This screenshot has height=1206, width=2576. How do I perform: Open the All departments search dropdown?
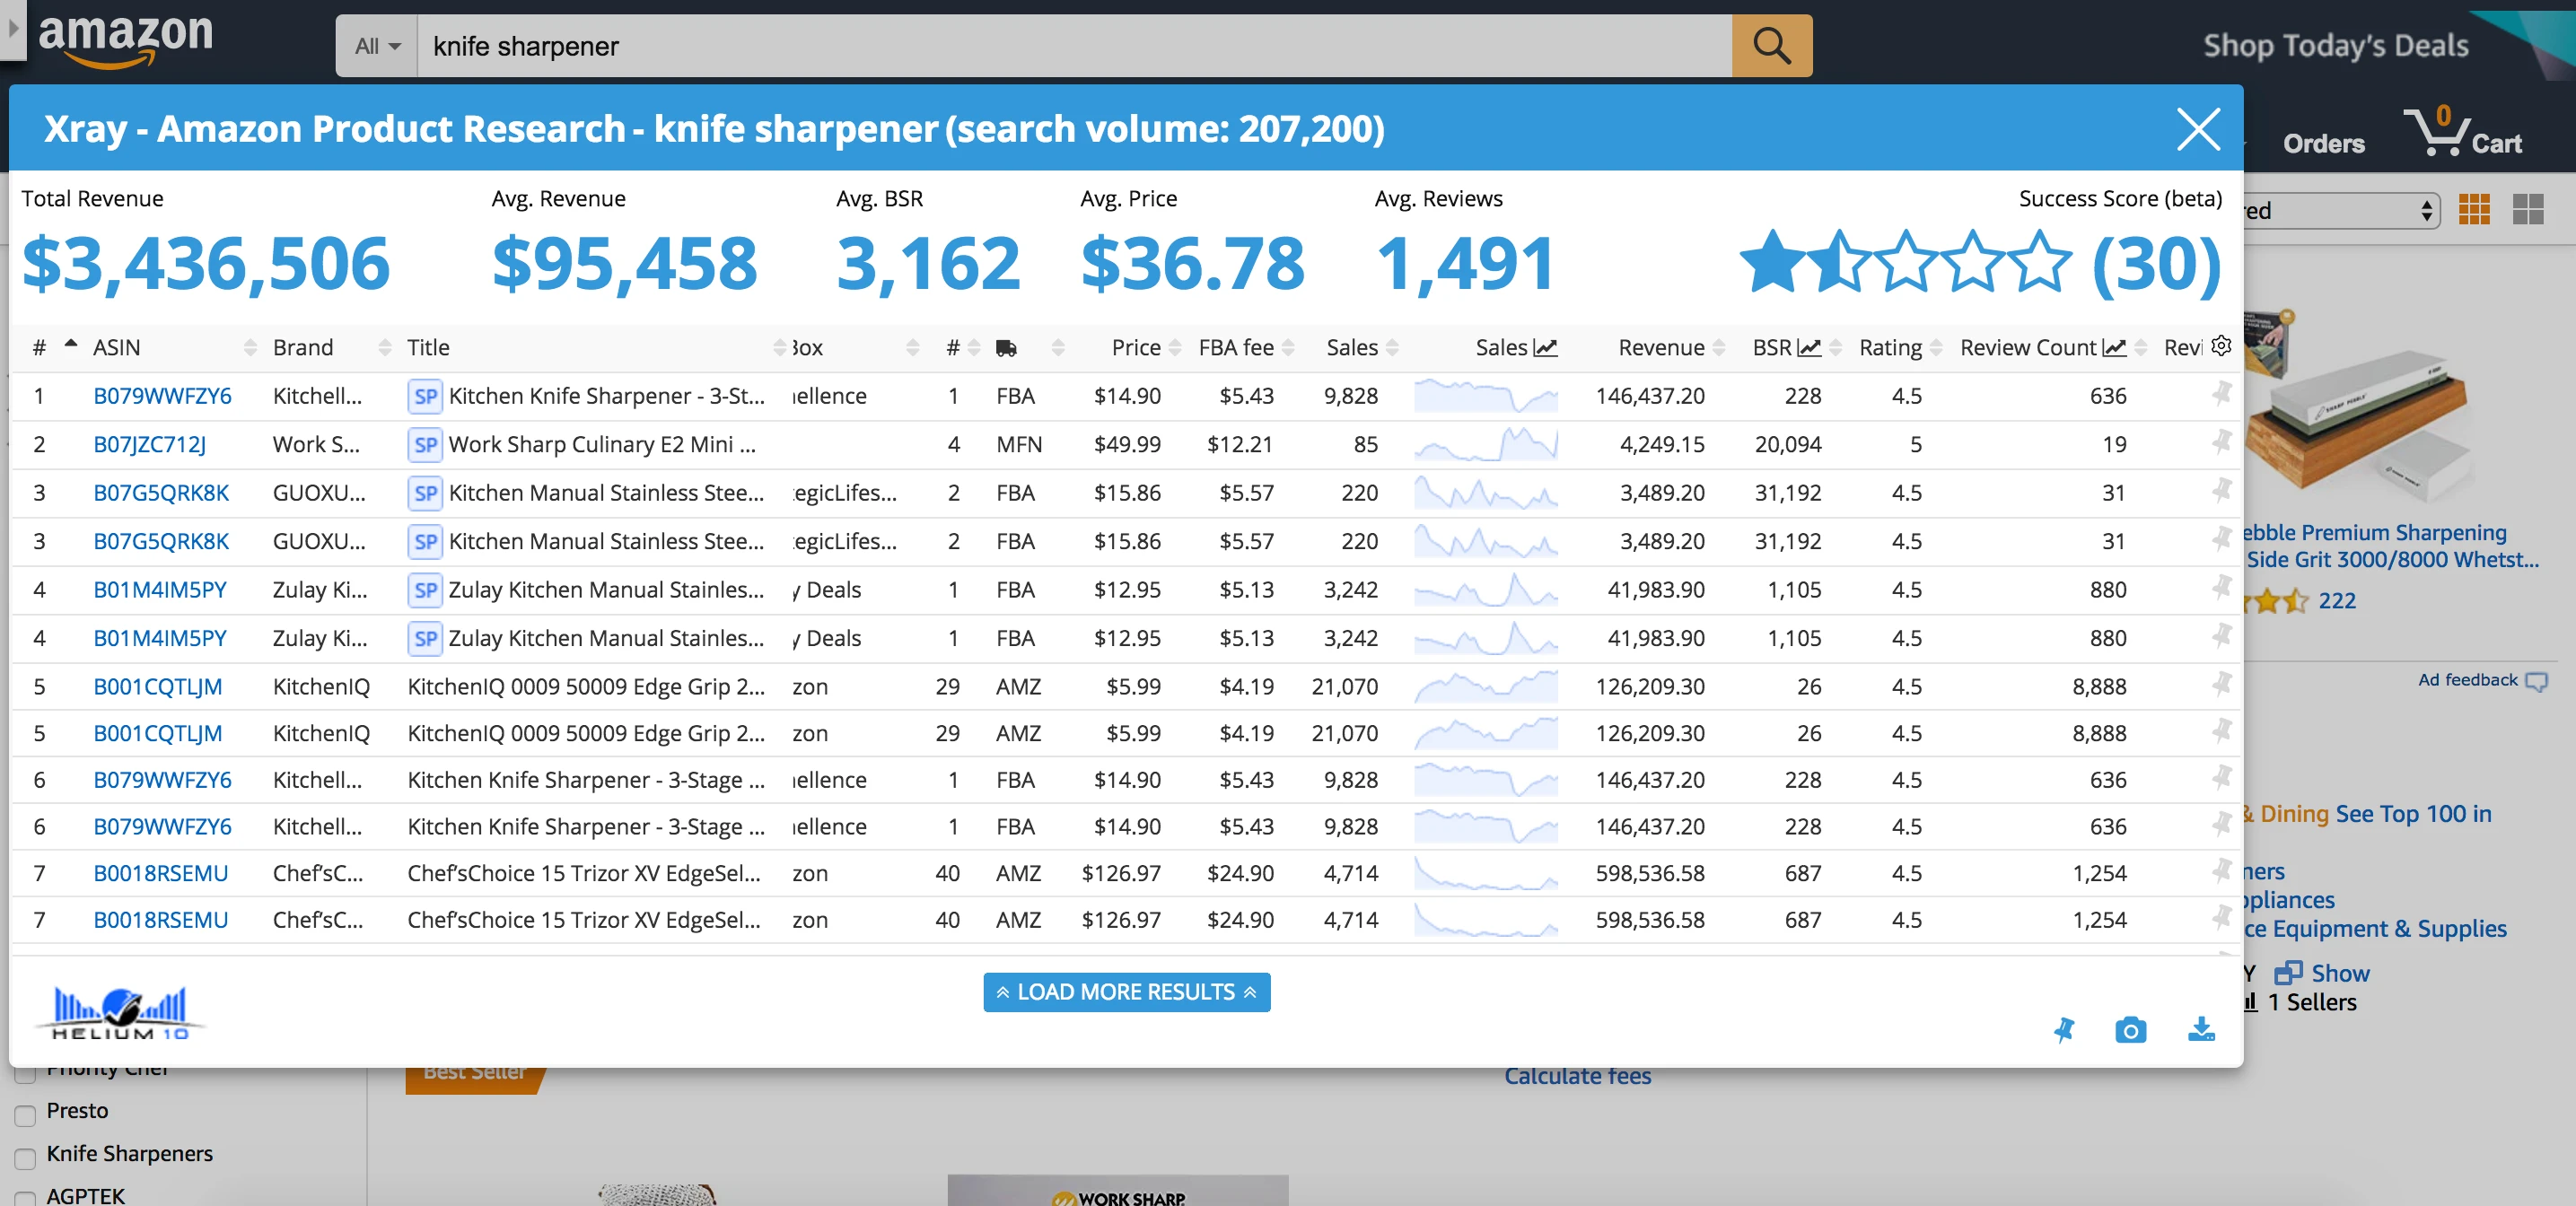click(x=377, y=46)
